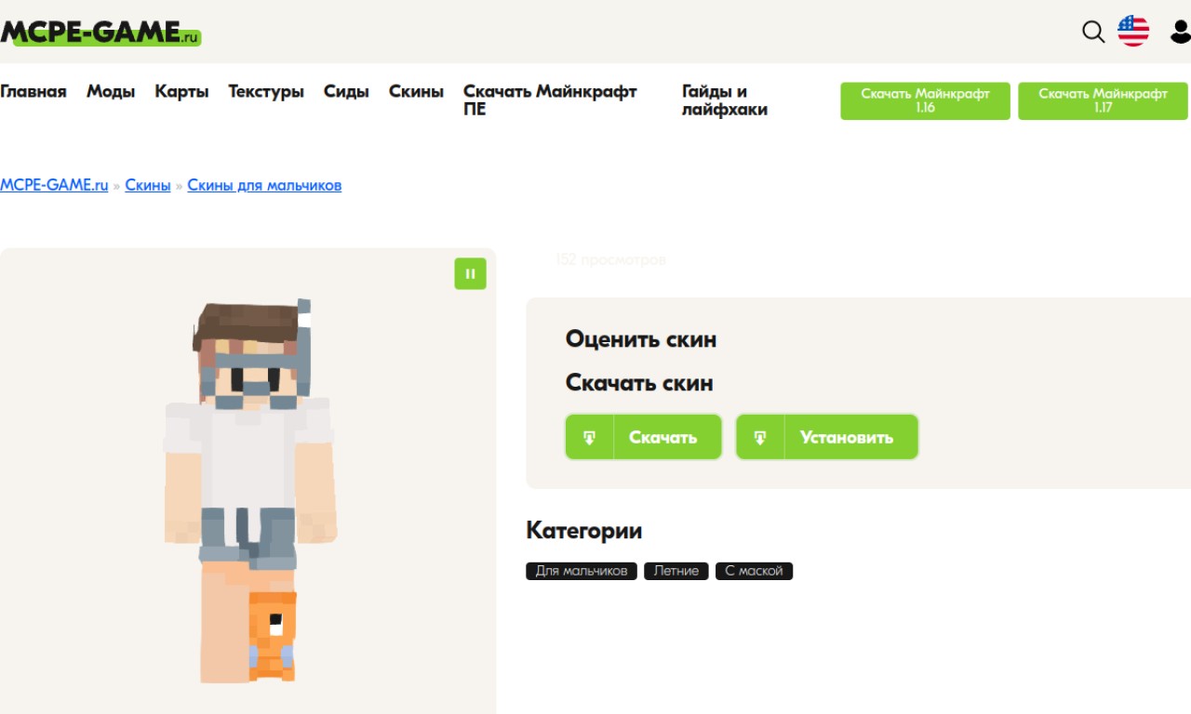Select the Летние category tag
The height and width of the screenshot is (714, 1191).
coord(676,571)
